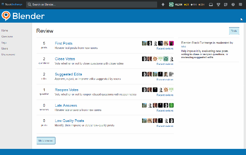Open Tags in sidebar
Screen dimensions: 246x155
[x=4, y=42]
